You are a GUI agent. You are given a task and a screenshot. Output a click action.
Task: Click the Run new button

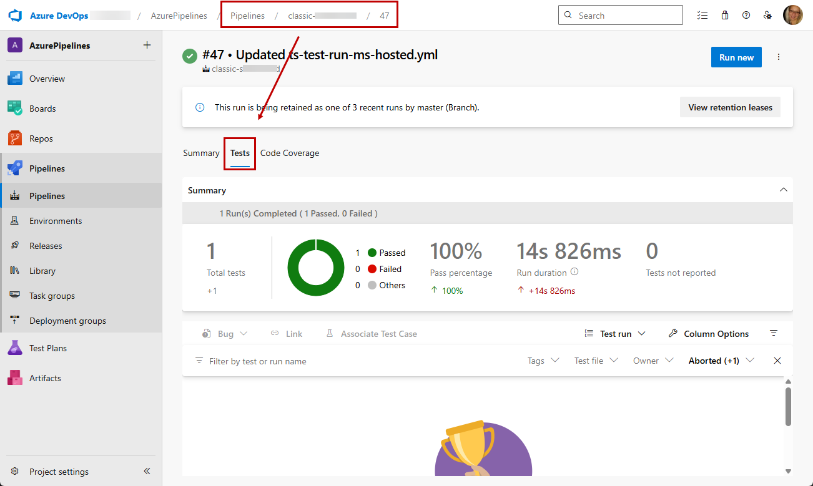[x=737, y=57]
